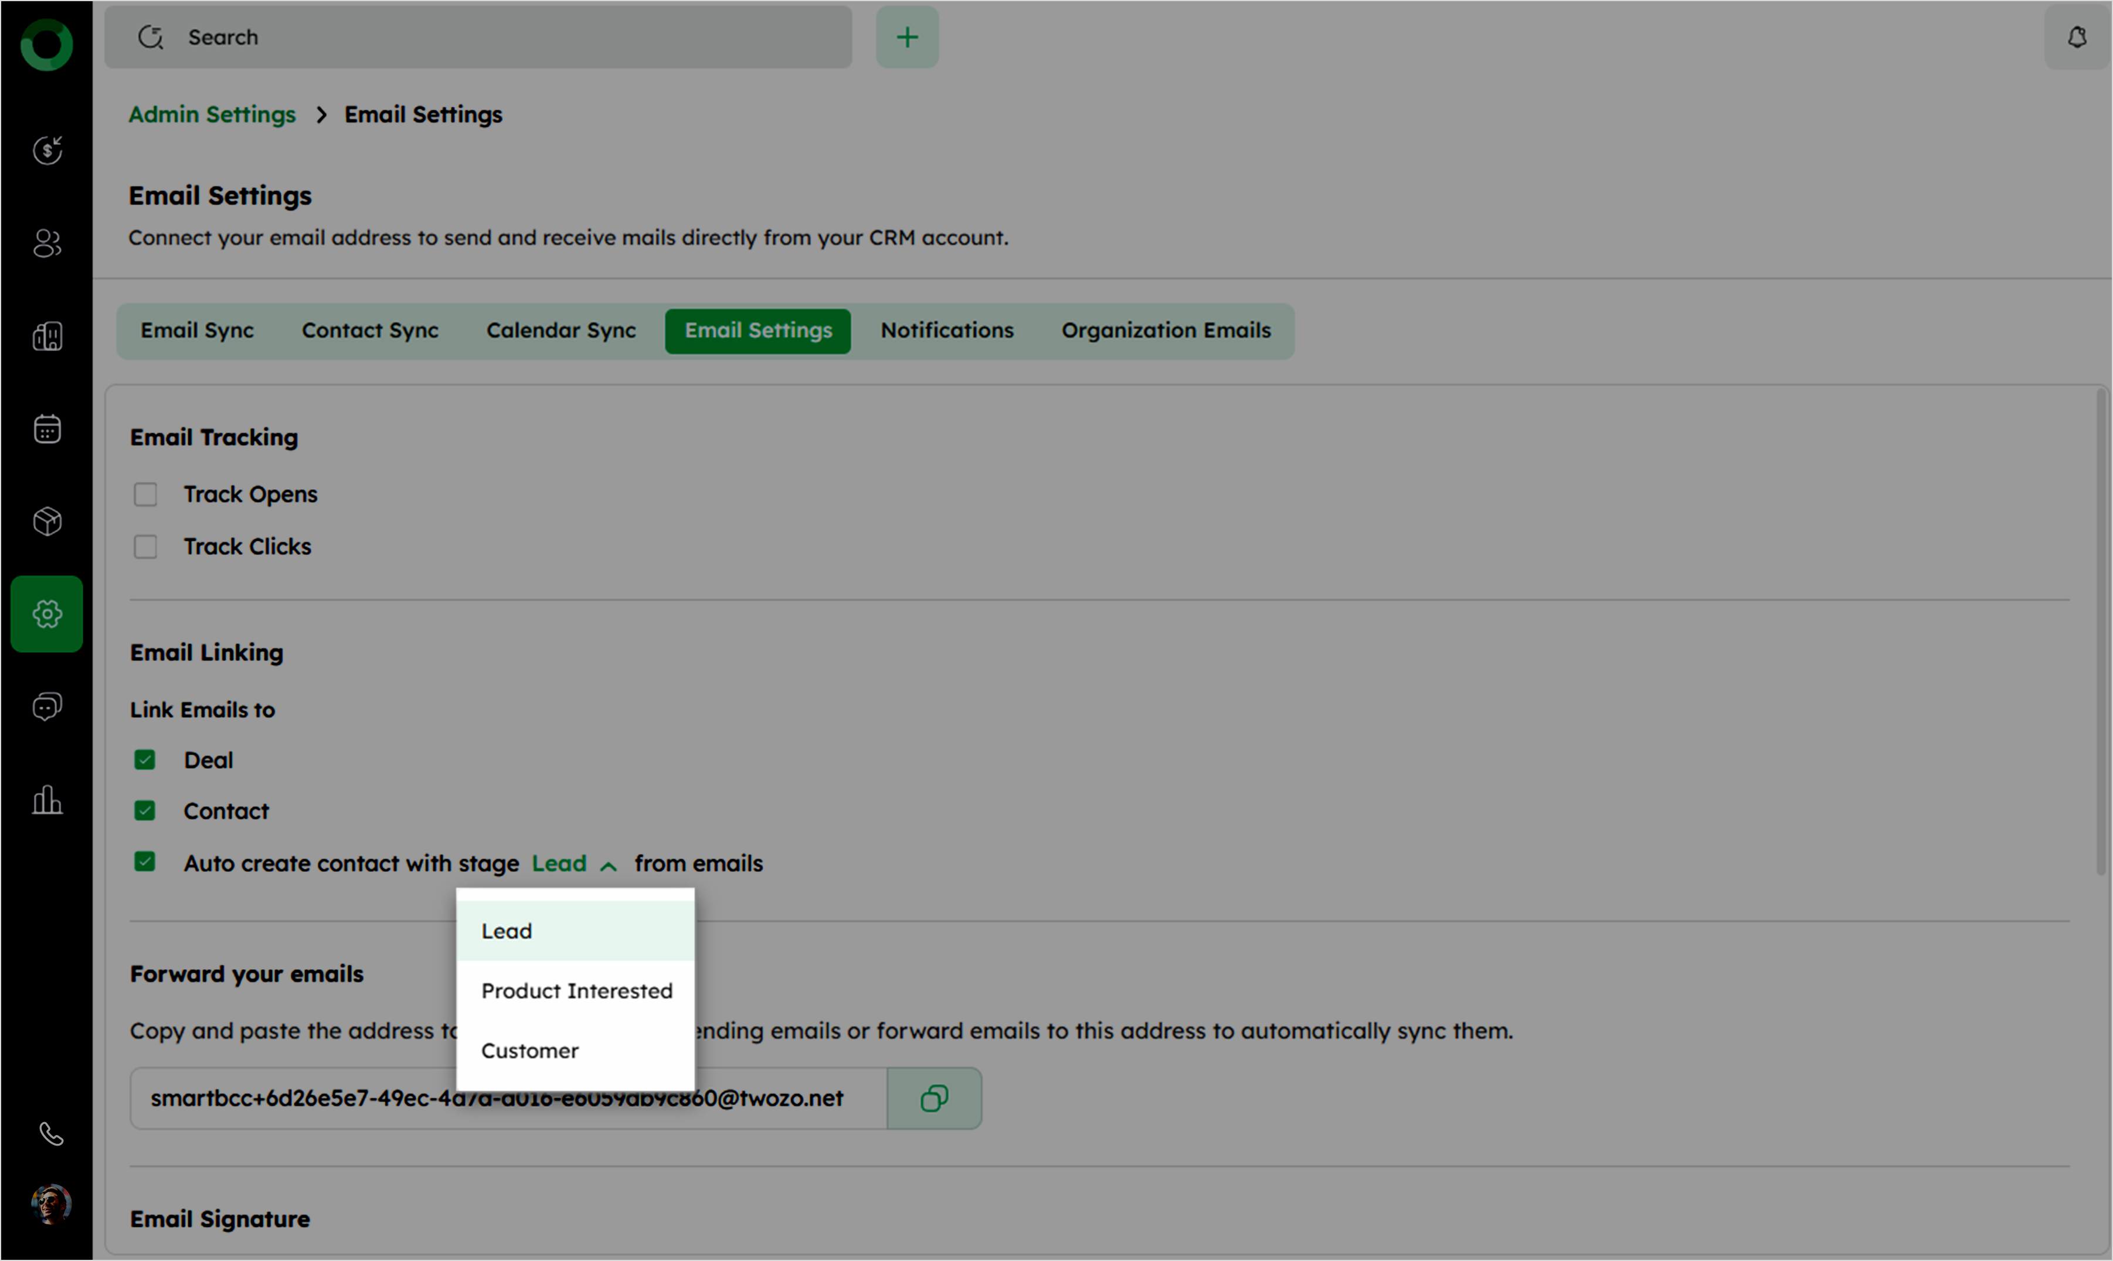The width and height of the screenshot is (2113, 1261).
Task: Enable the Track Clicks checkbox
Action: [145, 546]
